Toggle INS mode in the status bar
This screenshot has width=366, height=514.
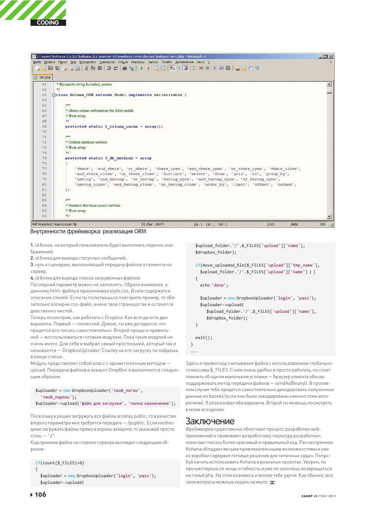click(x=323, y=224)
